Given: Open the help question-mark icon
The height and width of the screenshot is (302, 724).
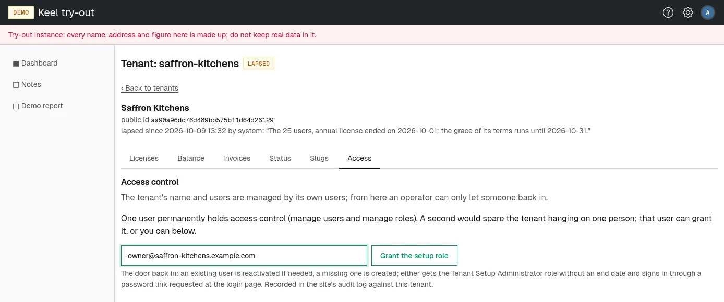Looking at the screenshot, I should [x=668, y=12].
